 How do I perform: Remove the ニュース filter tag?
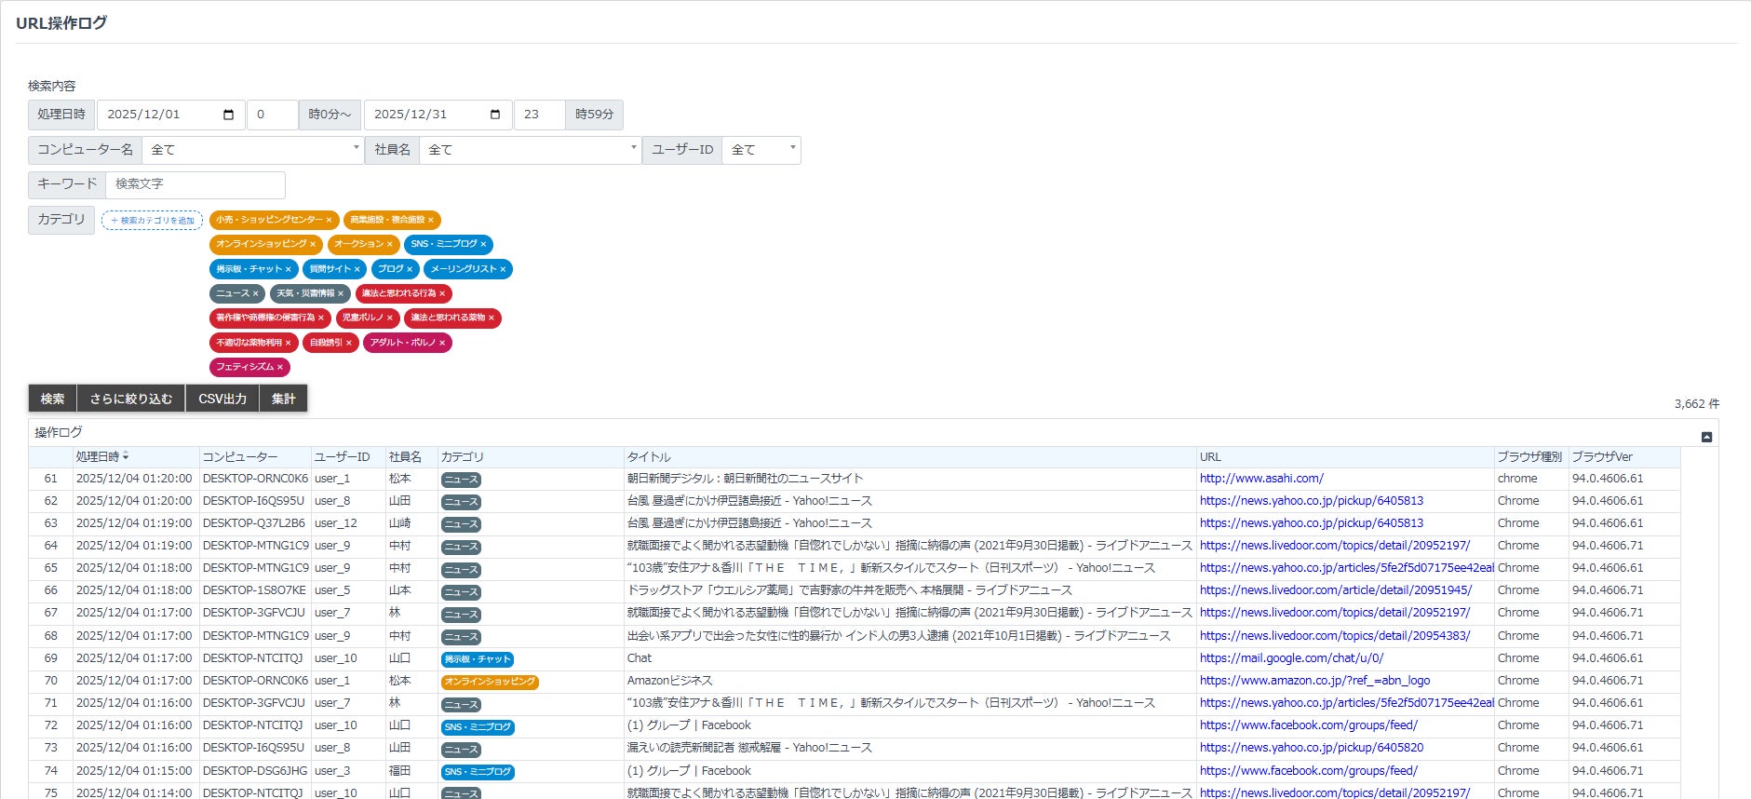[x=255, y=293]
